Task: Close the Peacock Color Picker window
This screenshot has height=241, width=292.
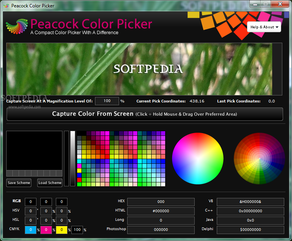Action: [280, 4]
